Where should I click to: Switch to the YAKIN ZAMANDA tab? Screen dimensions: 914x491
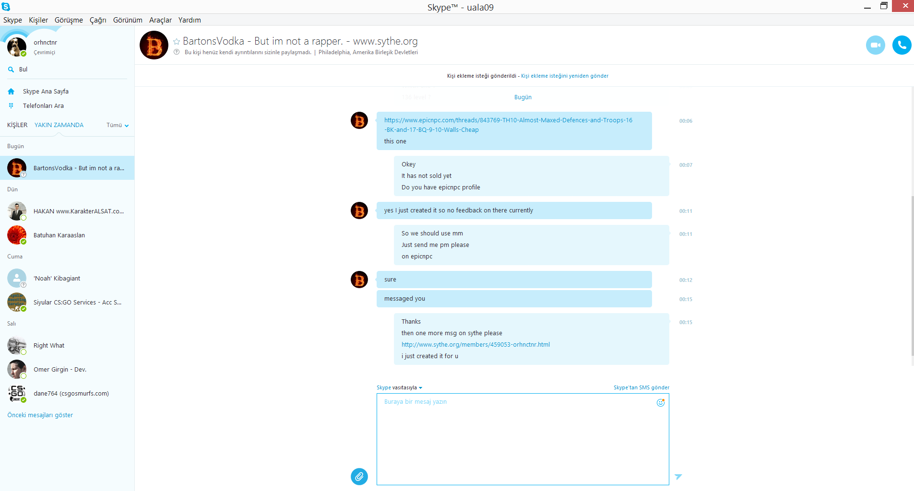click(x=59, y=125)
